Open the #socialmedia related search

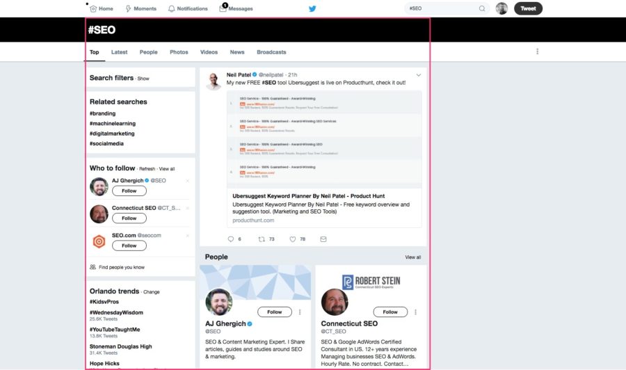pyautogui.click(x=106, y=143)
